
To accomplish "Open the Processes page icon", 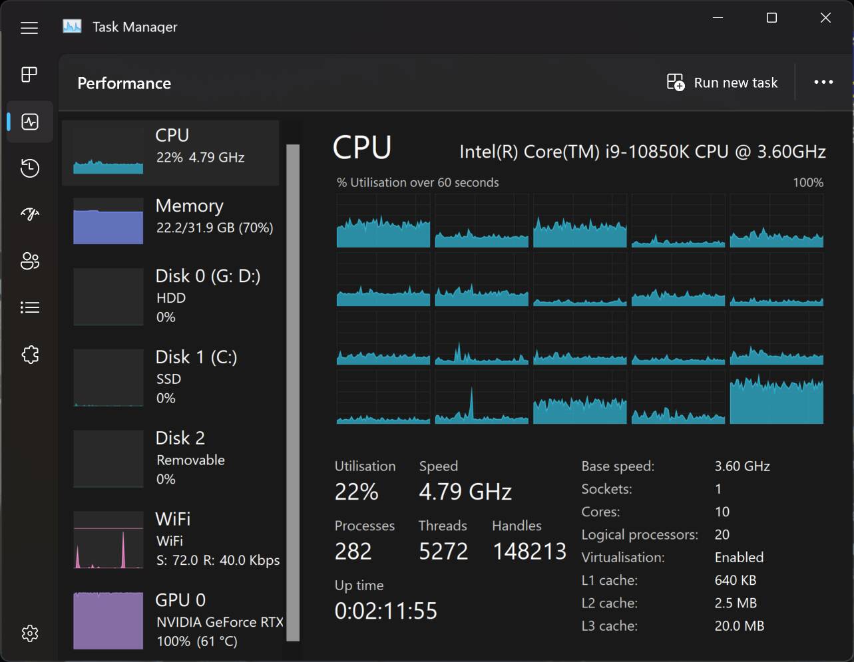I will coord(29,75).
